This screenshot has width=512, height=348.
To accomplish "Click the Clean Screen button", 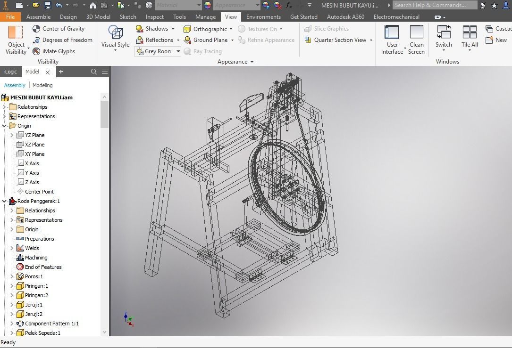I will click(416, 40).
